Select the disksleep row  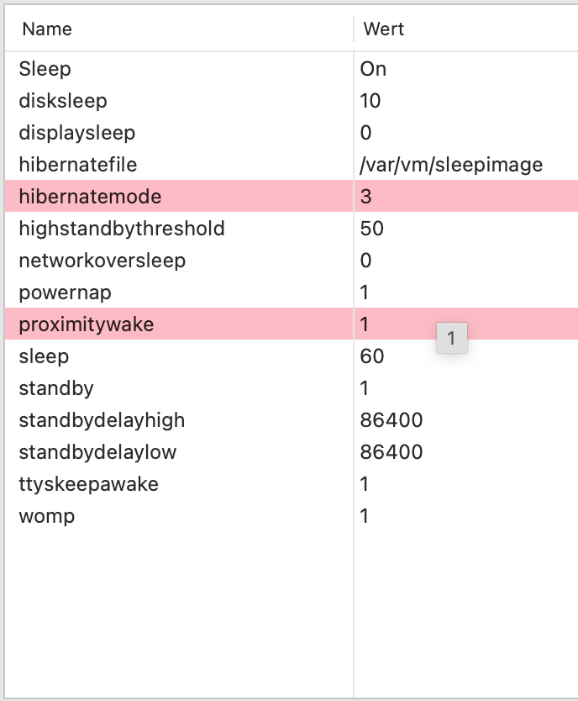(x=63, y=101)
